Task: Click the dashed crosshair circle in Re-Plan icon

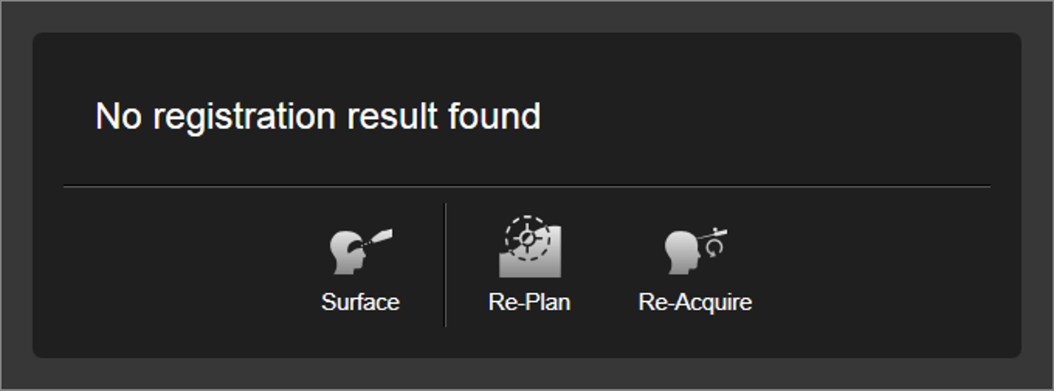Action: click(x=528, y=238)
